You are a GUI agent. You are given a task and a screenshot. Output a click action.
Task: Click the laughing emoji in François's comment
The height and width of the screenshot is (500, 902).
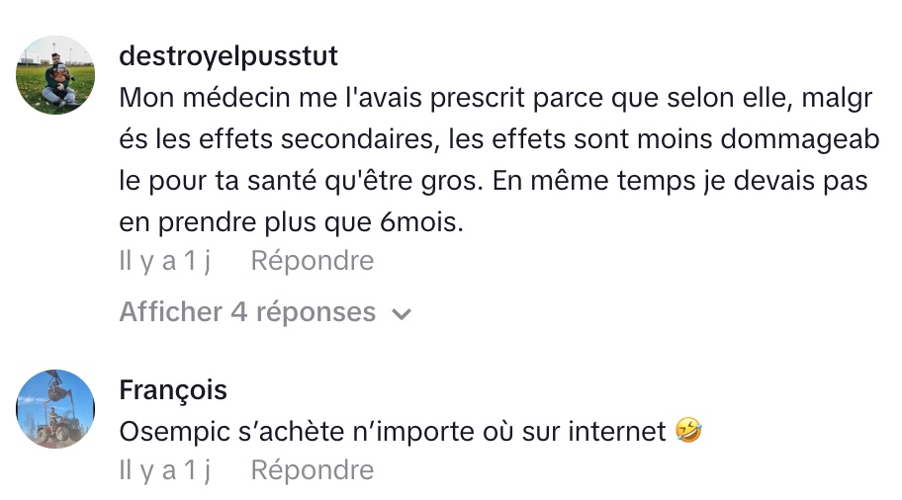(x=688, y=431)
